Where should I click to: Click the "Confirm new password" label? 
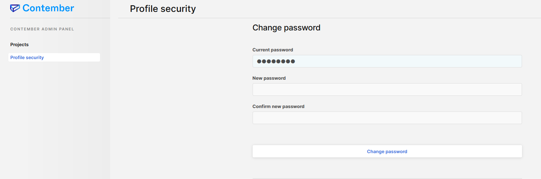[279, 106]
